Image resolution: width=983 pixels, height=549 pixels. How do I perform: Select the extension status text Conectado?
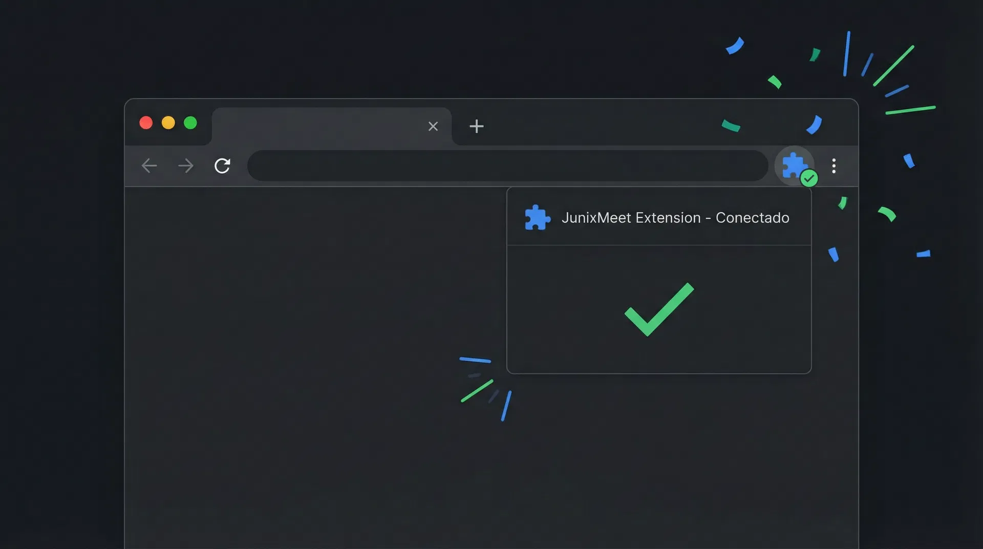[753, 218]
